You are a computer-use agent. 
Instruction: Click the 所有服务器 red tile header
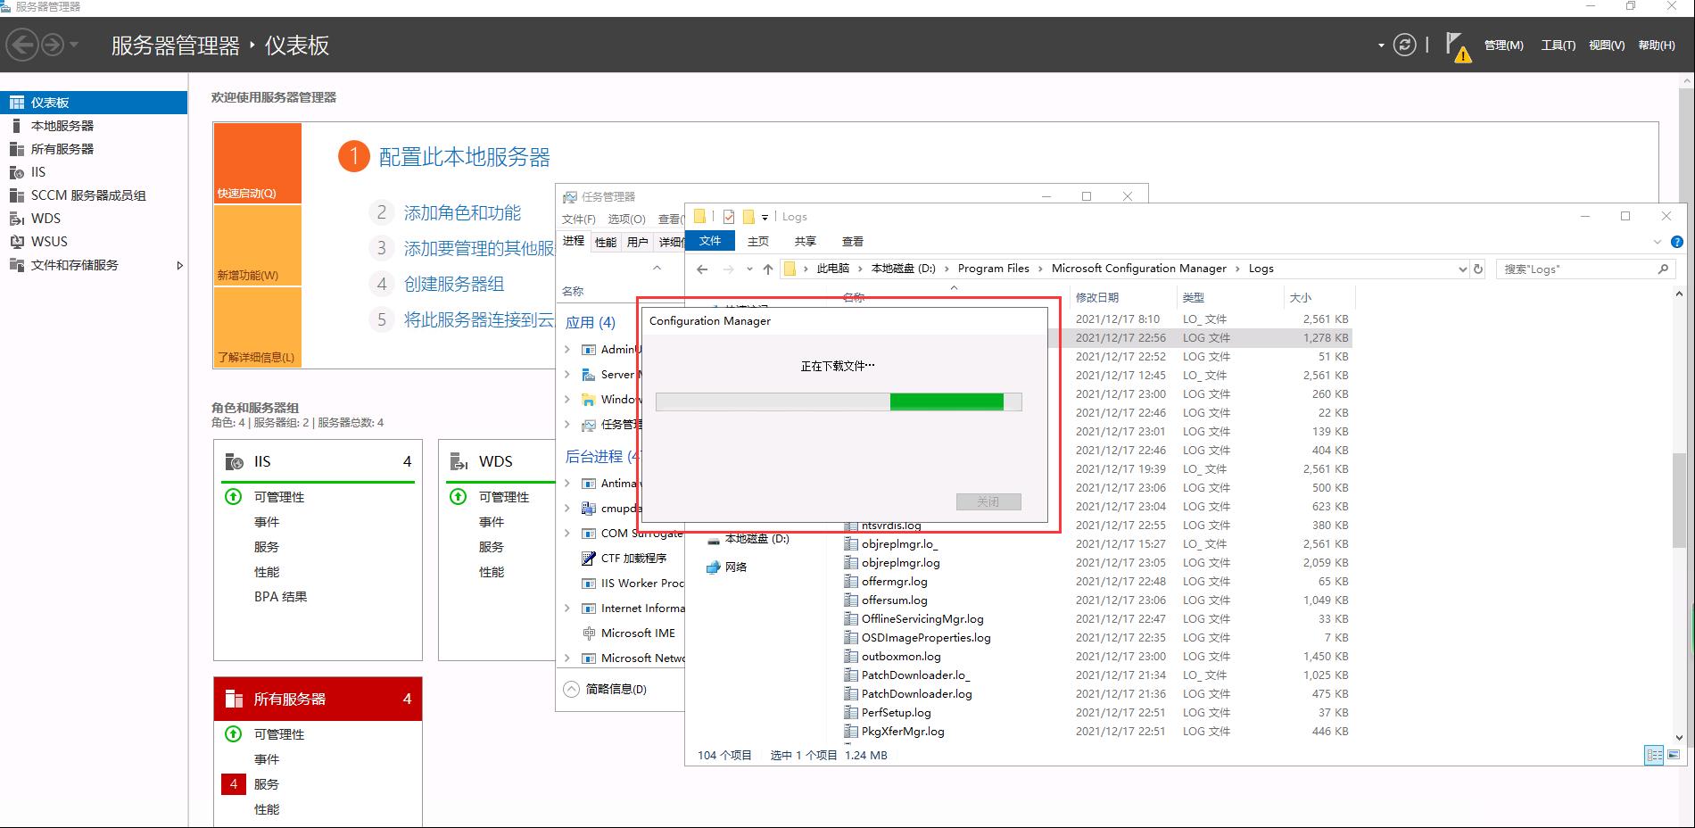point(318,699)
